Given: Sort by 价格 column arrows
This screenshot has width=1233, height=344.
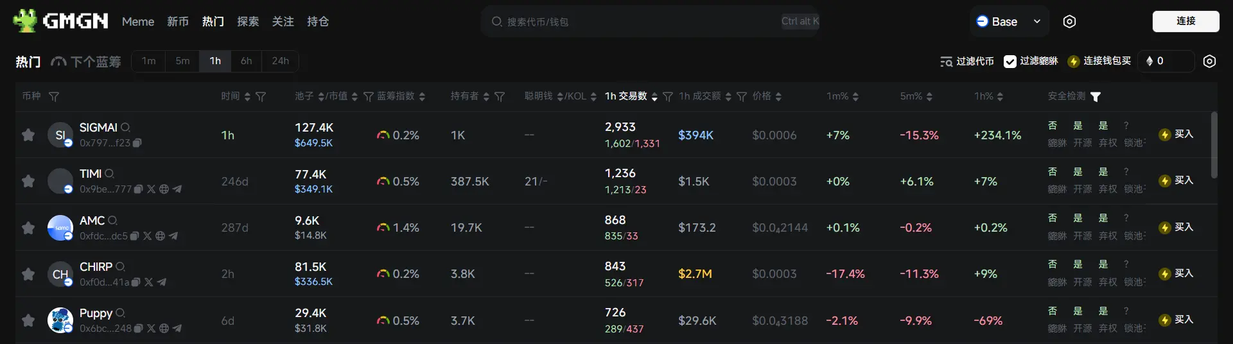Looking at the screenshot, I should tap(778, 97).
